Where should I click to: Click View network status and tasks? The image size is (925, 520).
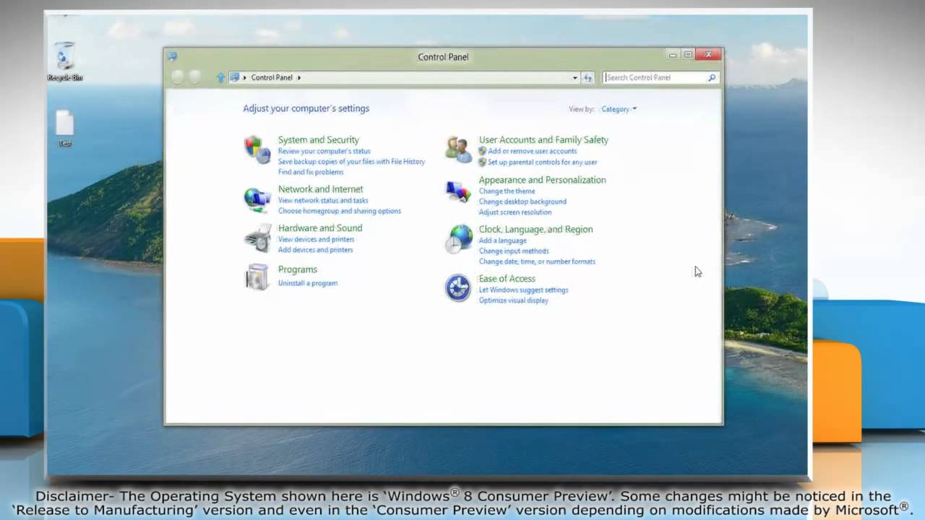(323, 200)
